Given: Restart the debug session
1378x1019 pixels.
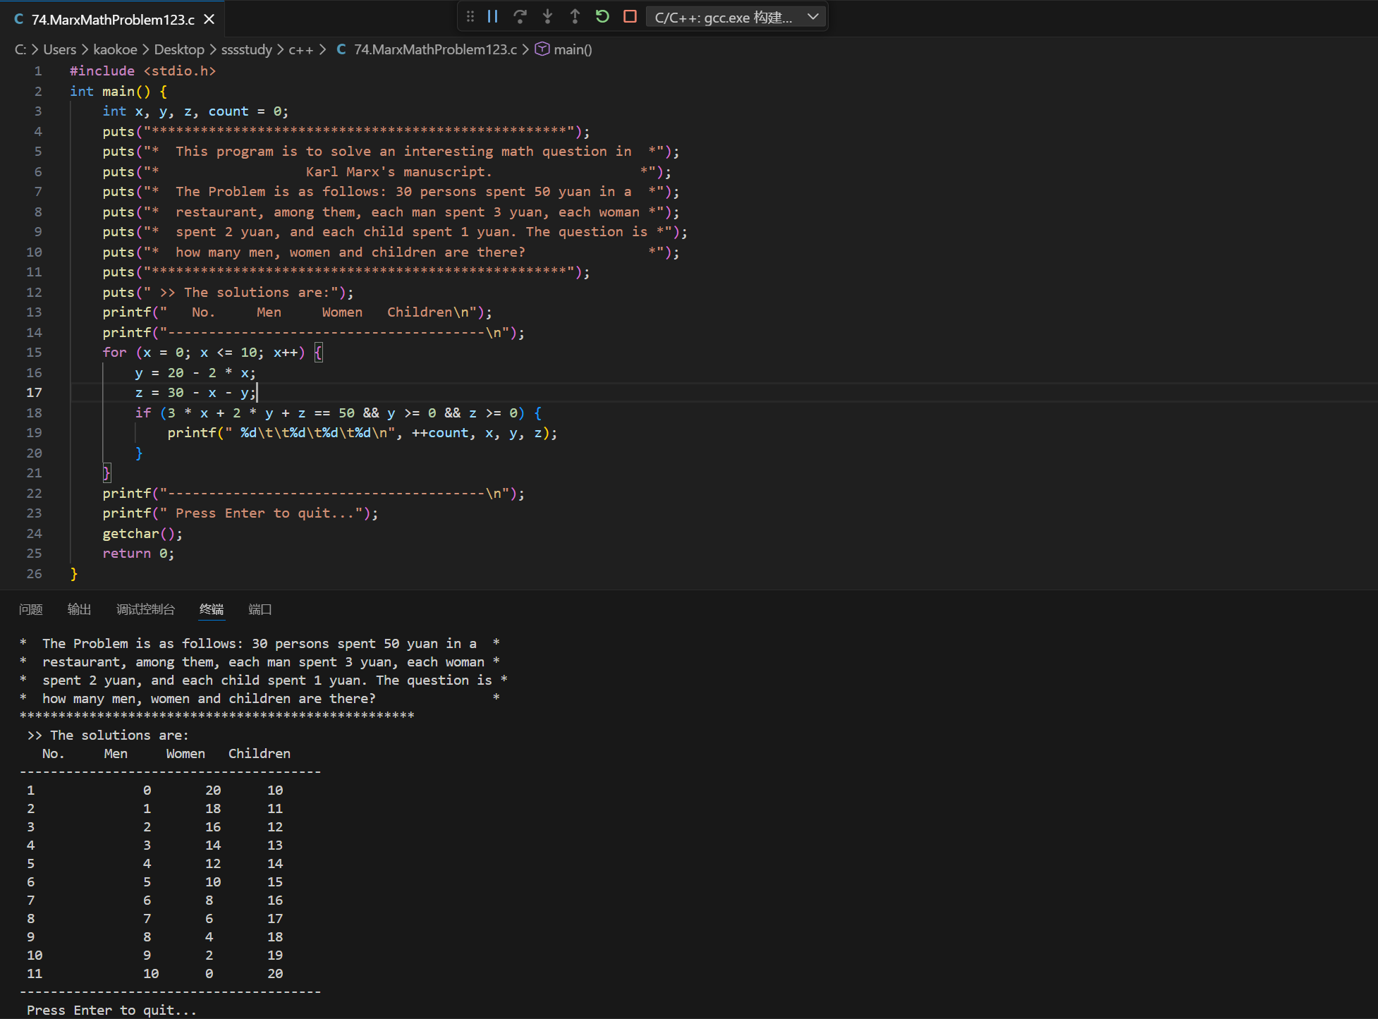Looking at the screenshot, I should pos(602,17).
